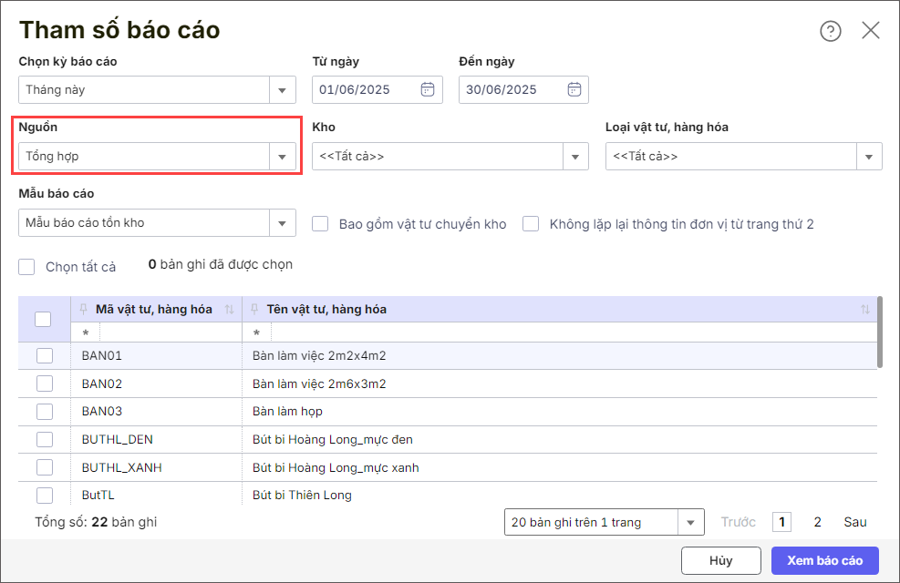Select the BAN01 row checkbox
The width and height of the screenshot is (900, 583).
point(45,355)
